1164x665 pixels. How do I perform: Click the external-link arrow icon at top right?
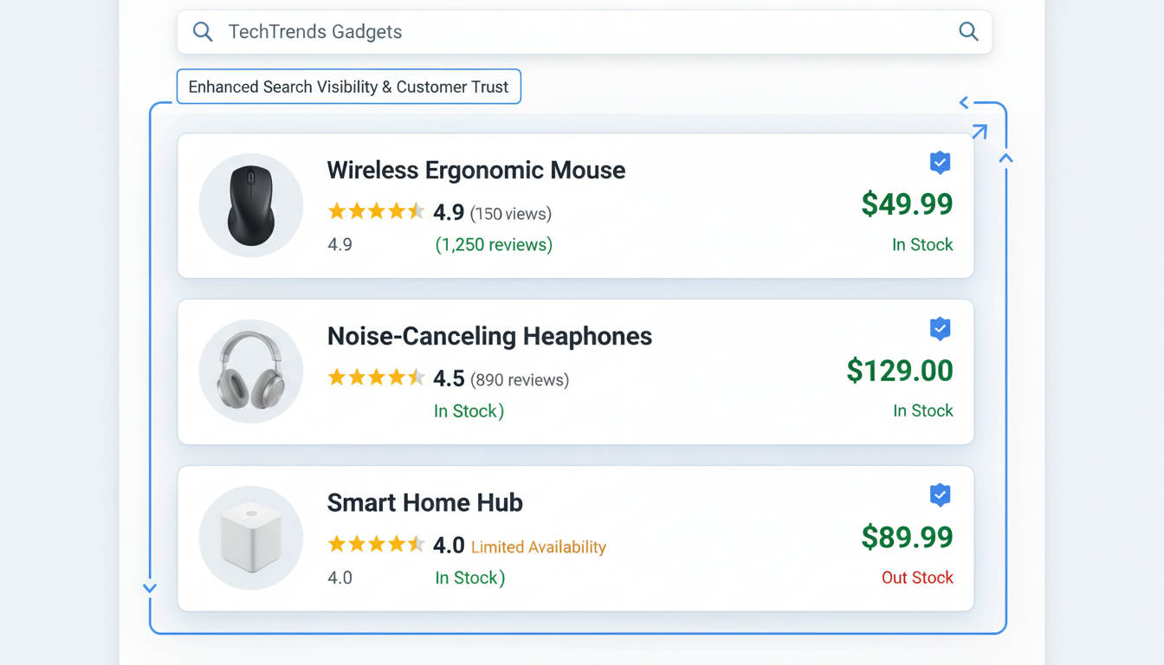coord(979,131)
